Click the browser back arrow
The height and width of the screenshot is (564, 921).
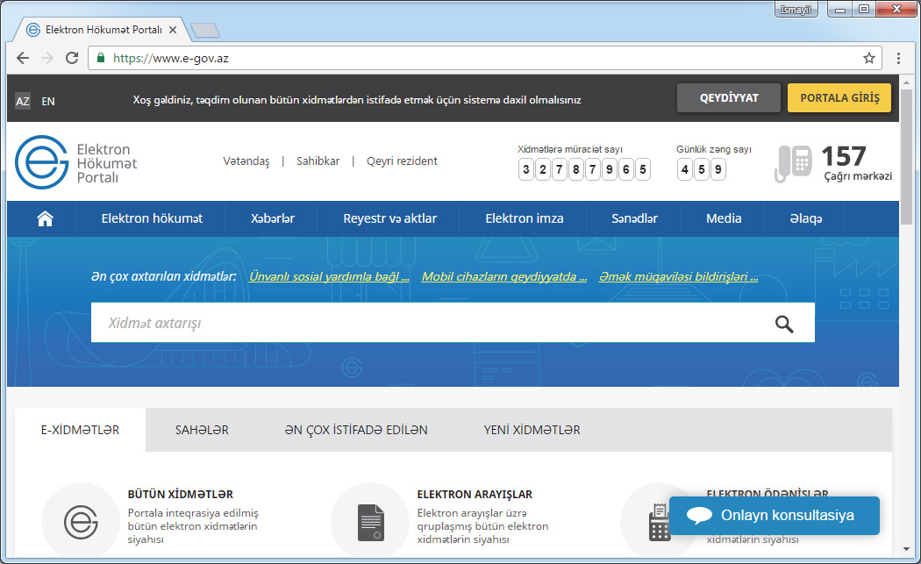(x=23, y=58)
